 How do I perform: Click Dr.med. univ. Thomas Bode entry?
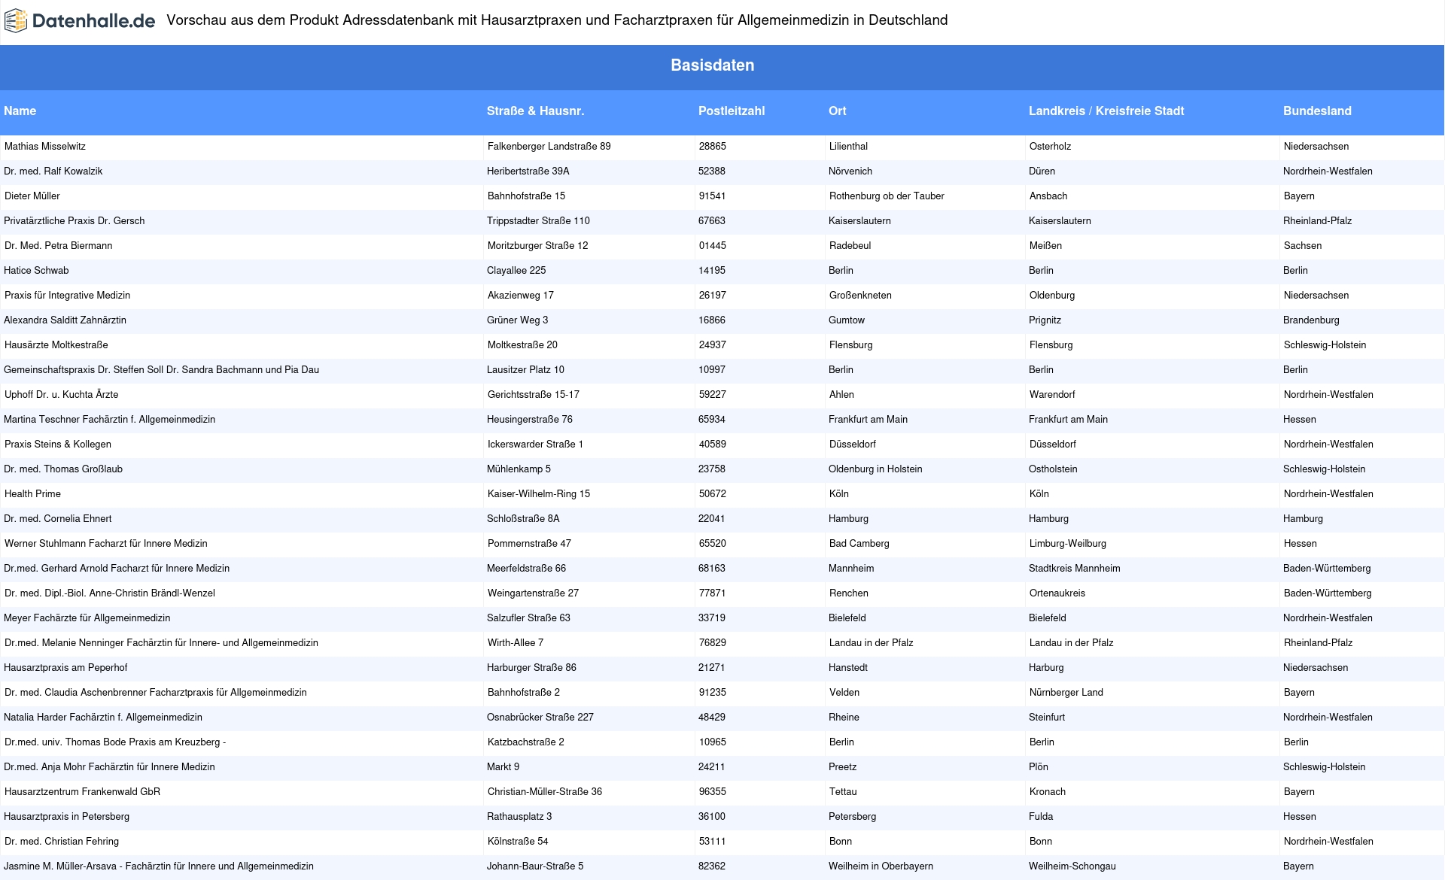point(115,742)
